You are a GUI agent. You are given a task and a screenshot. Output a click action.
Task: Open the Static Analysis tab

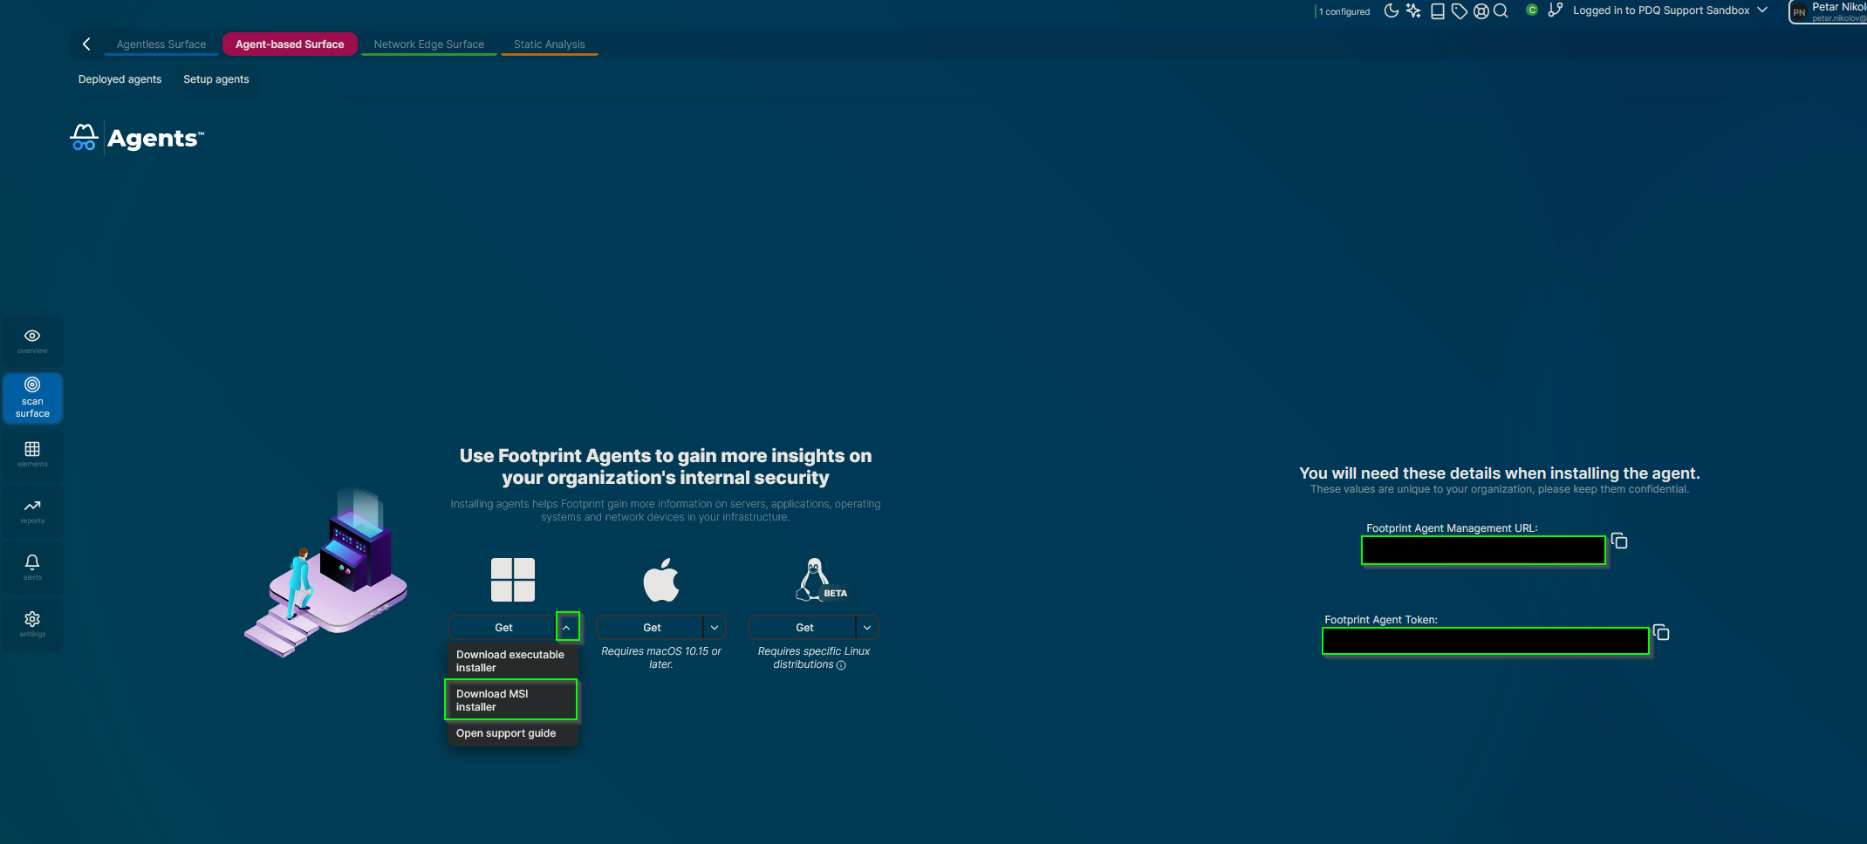pyautogui.click(x=550, y=44)
